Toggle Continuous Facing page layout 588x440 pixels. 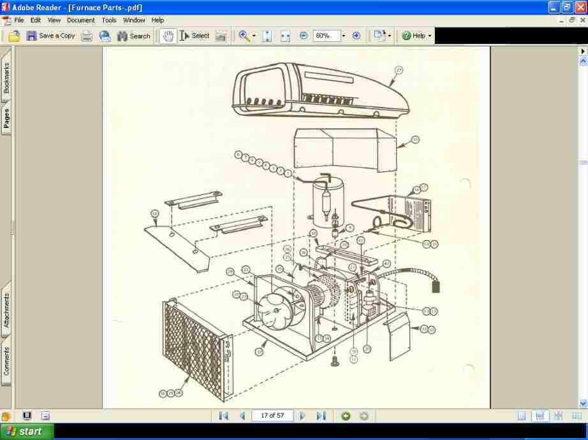(x=558, y=416)
